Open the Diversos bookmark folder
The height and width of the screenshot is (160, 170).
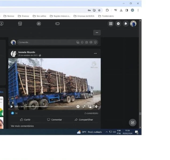tap(23, 16)
